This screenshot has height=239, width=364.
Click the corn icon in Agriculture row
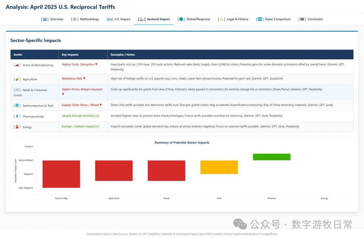click(17, 79)
